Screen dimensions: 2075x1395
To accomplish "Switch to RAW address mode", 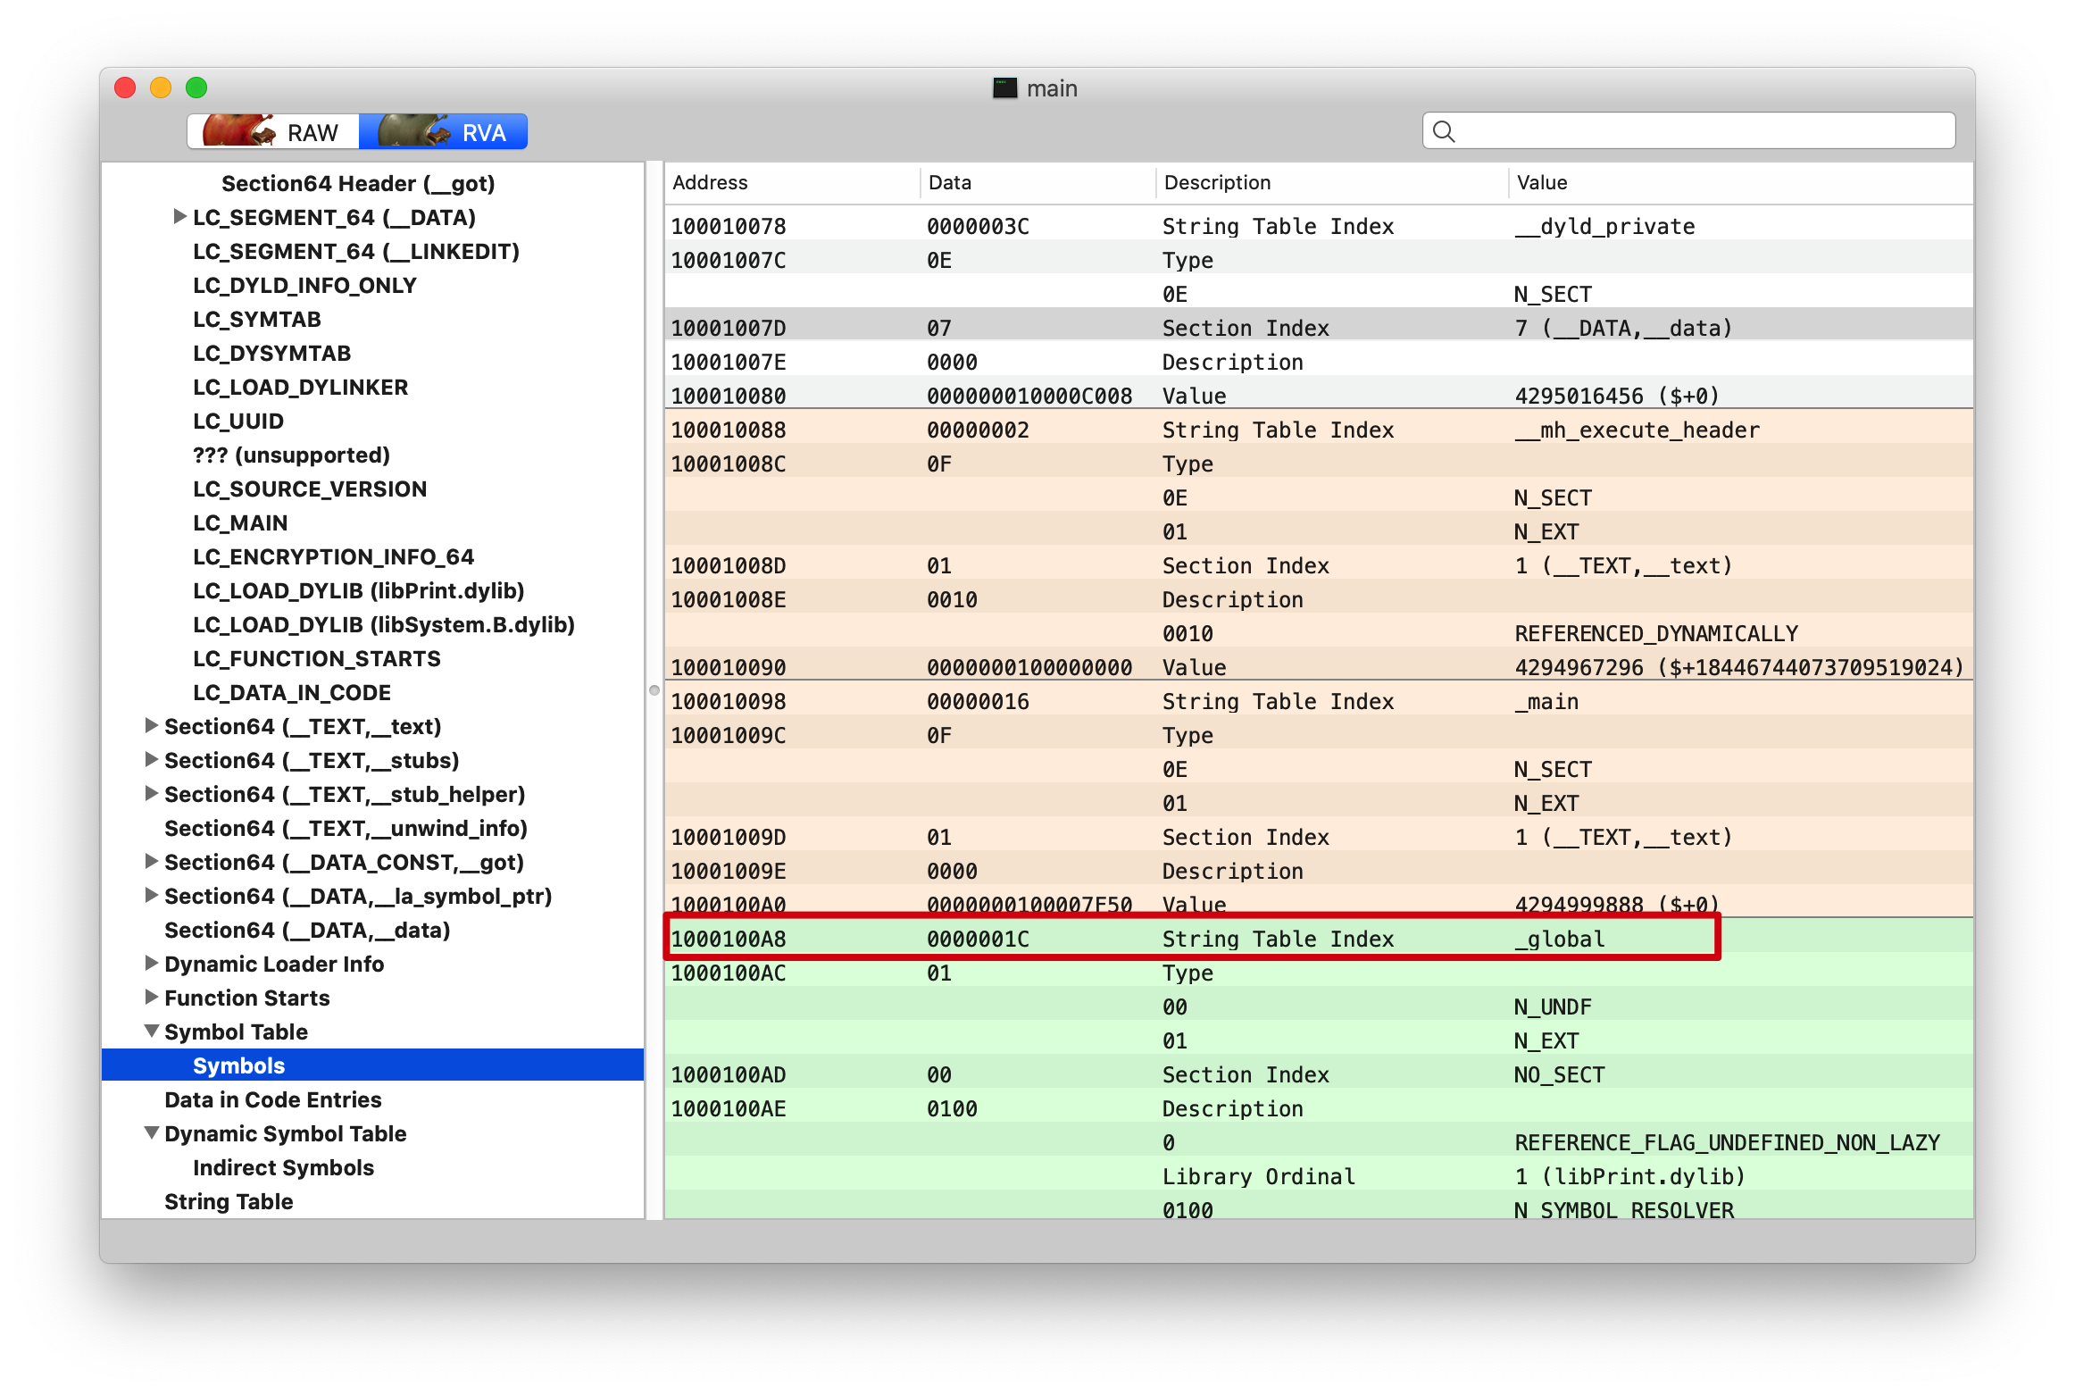I will tap(273, 132).
